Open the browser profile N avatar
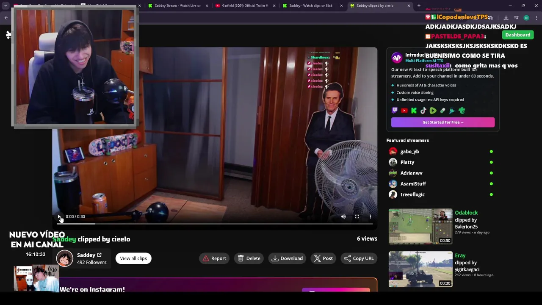The height and width of the screenshot is (305, 542). 526,18
